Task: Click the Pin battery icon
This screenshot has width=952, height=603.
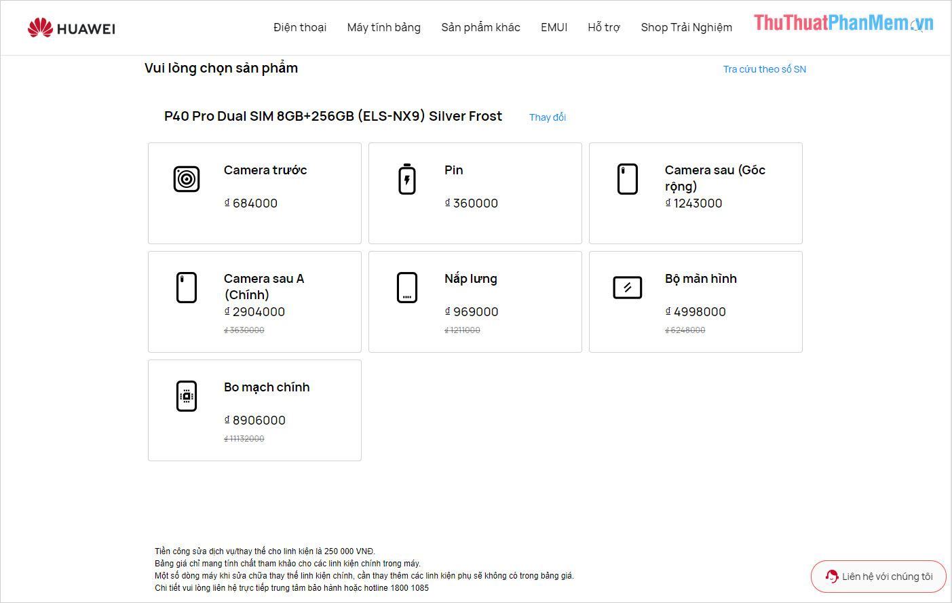Action: pyautogui.click(x=407, y=179)
